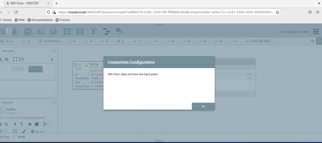
Task: Click the cluster nodes 3 / 3 indicator
Action: [6, 41]
